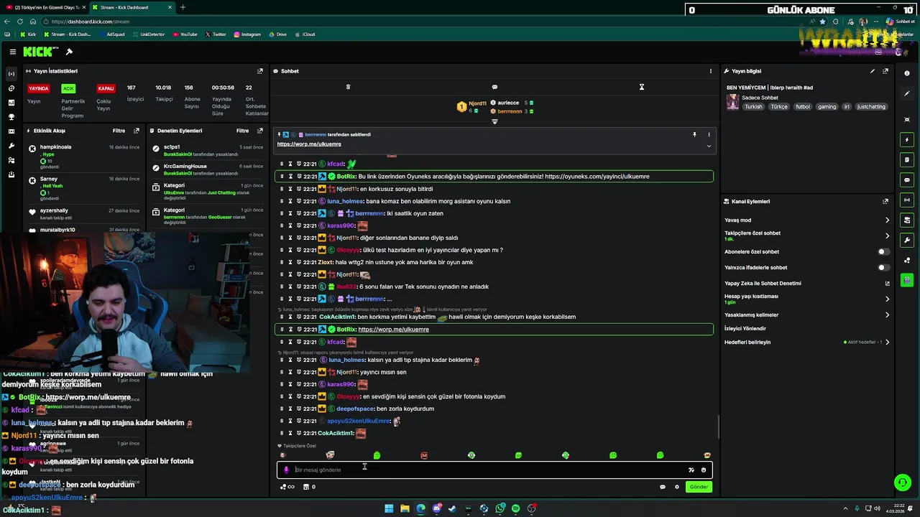The width and height of the screenshot is (920, 517).
Task: Toggle the document widget in right sidebar
Action: (907, 159)
